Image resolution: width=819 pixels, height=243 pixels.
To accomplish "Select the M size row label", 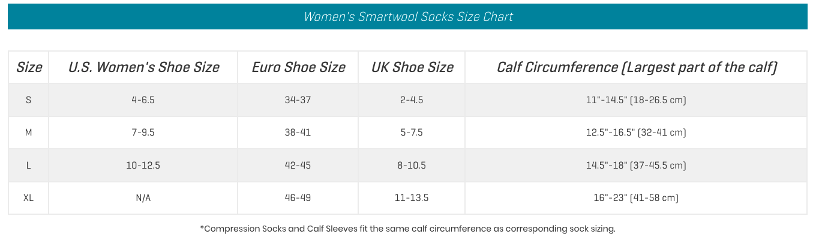I will (29, 133).
